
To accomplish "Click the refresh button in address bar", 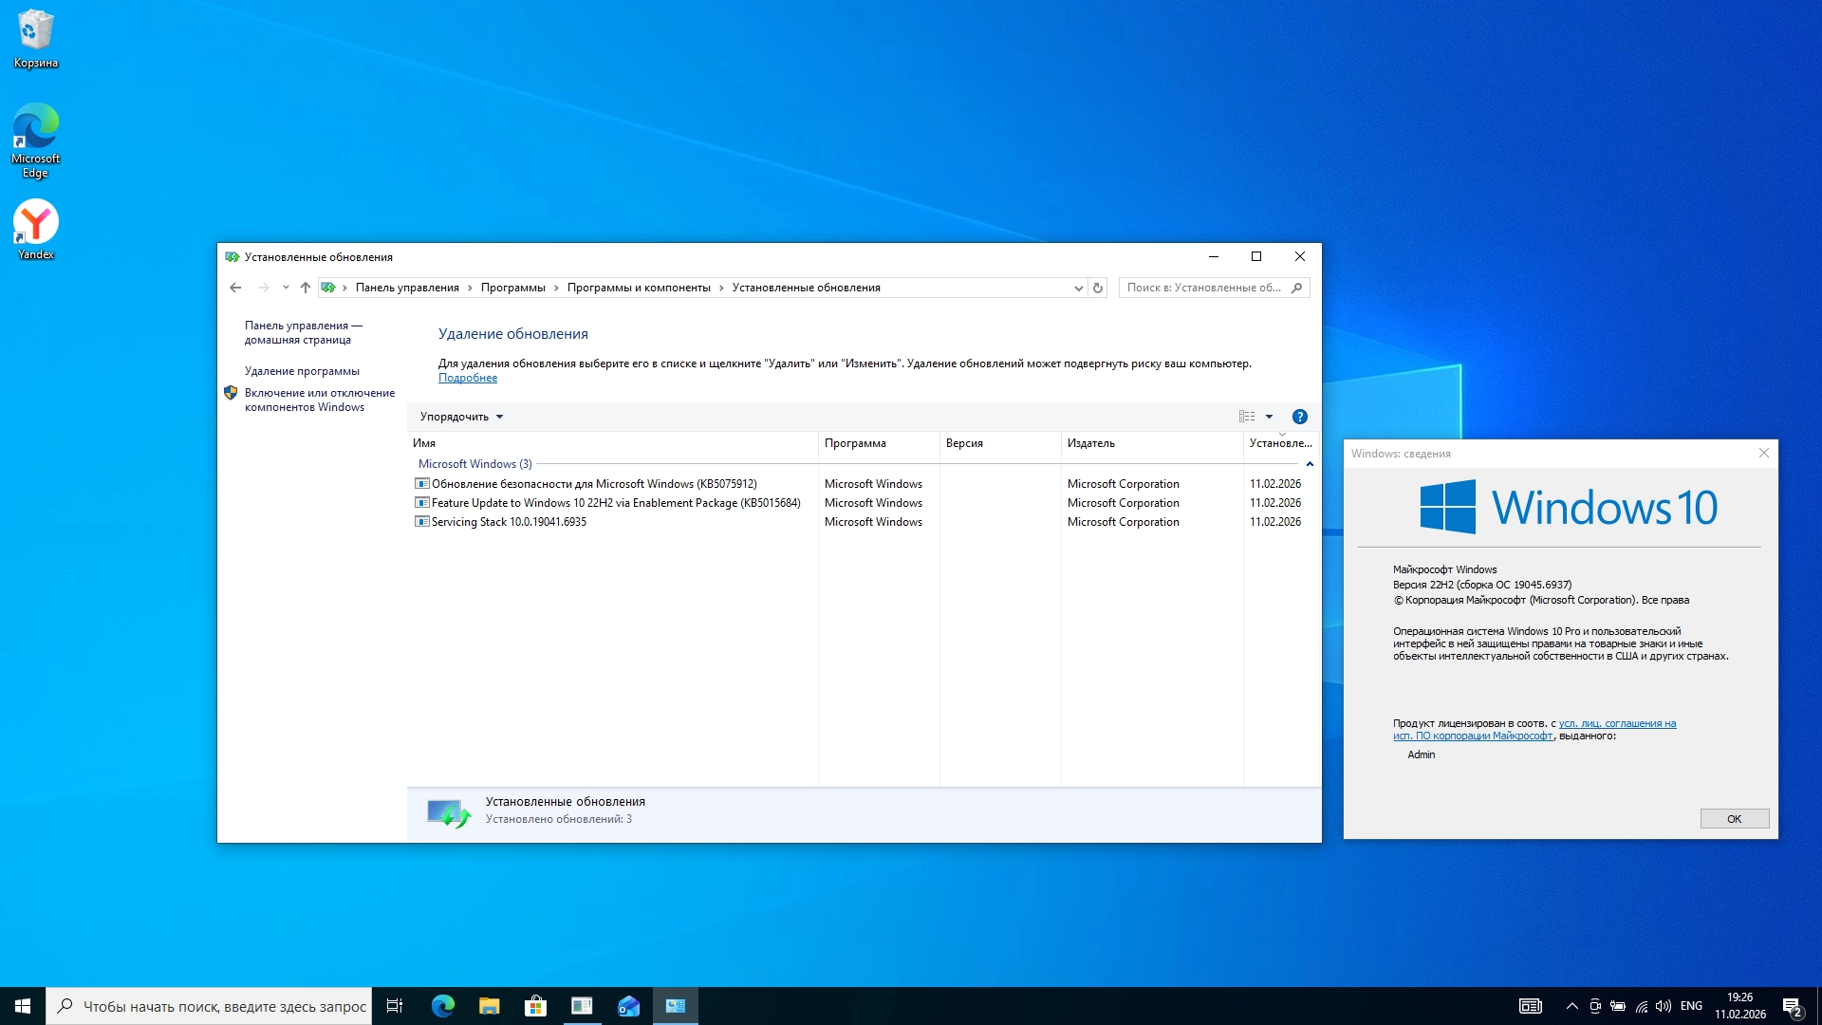I will point(1098,288).
